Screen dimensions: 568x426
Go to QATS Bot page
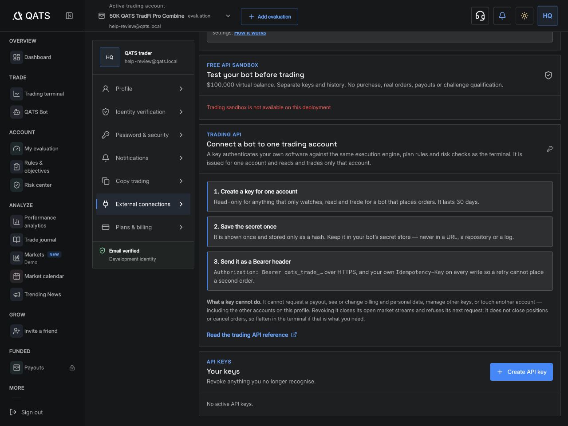pos(43,112)
